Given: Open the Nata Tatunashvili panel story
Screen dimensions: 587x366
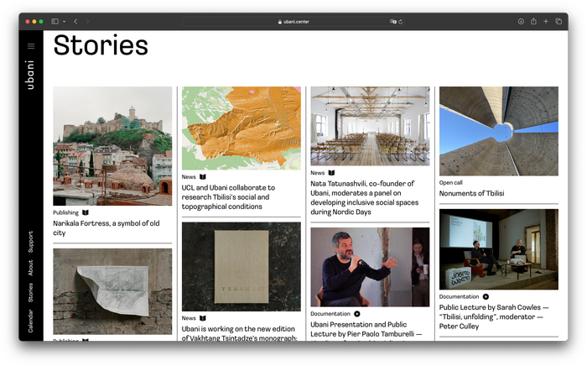Looking at the screenshot, I should pyautogui.click(x=364, y=198).
